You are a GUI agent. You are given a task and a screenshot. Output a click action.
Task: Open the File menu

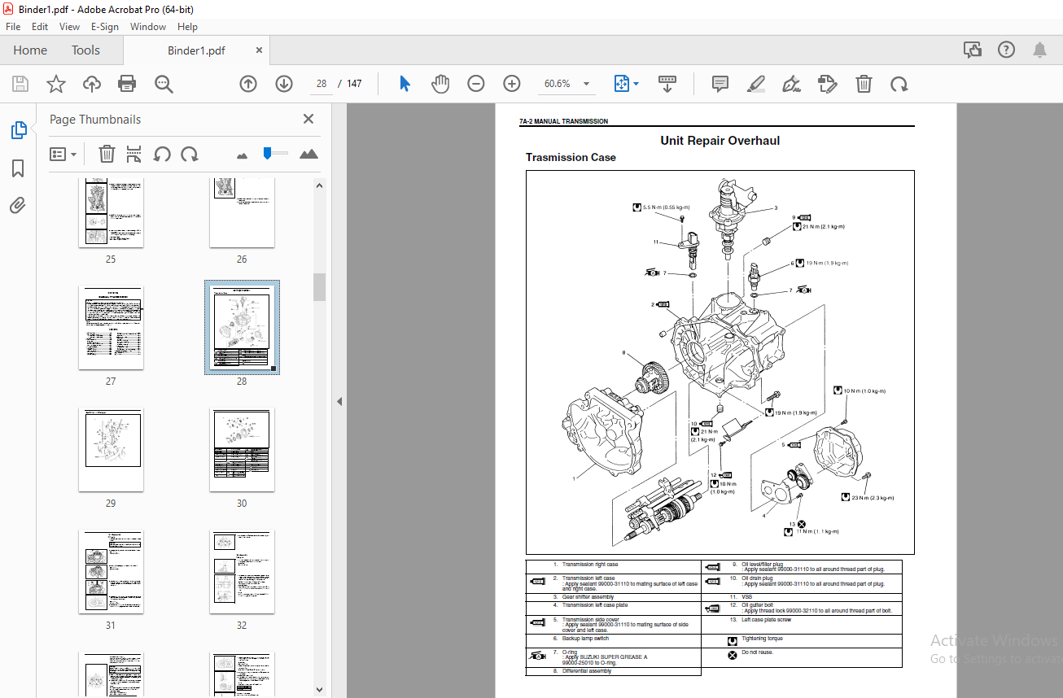[x=13, y=26]
